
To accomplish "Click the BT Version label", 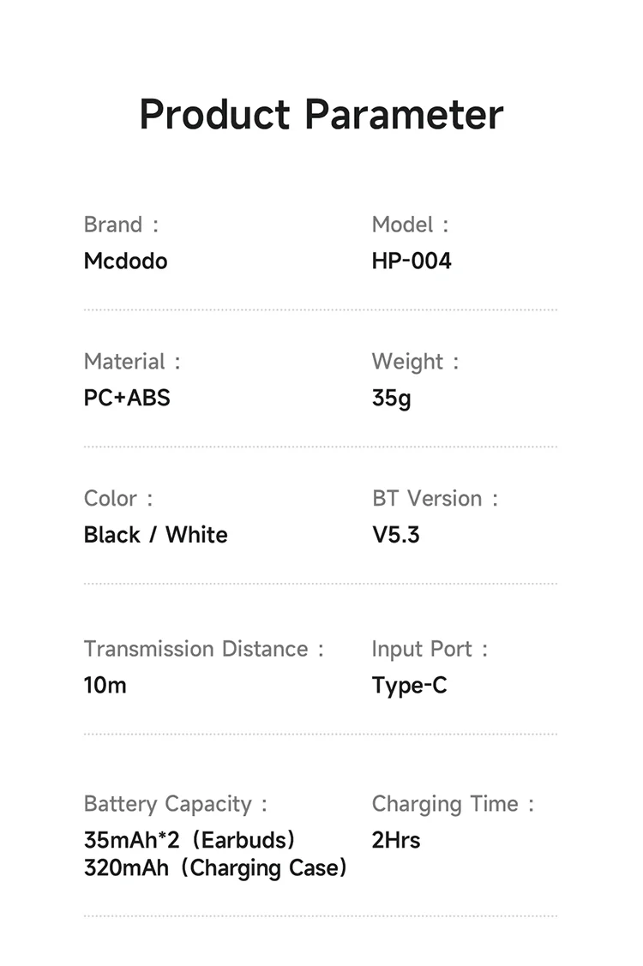I will pyautogui.click(x=435, y=499).
